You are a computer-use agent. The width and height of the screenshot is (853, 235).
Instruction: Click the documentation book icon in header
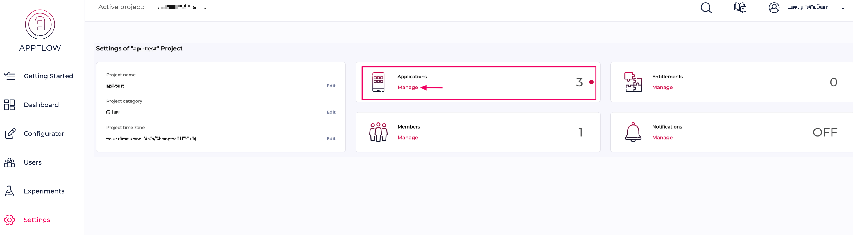(740, 8)
